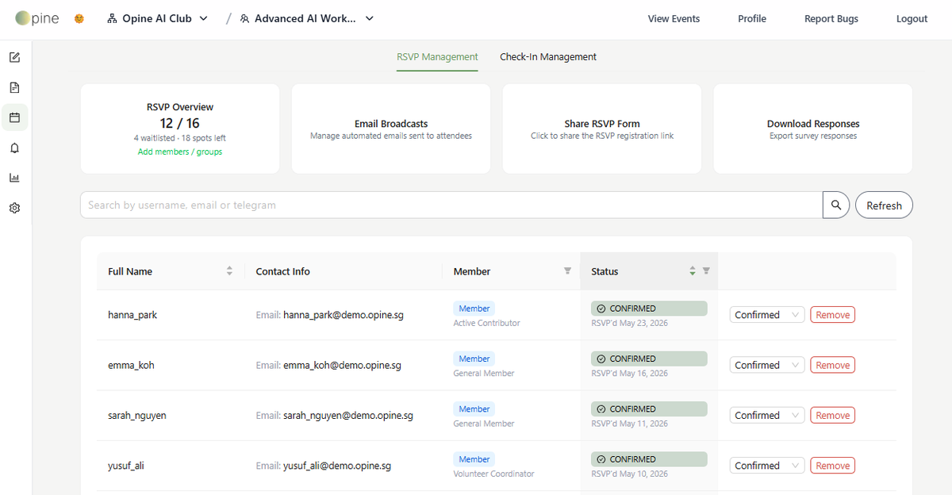Open Report Bugs in top navigation
The height and width of the screenshot is (495, 952).
[831, 19]
